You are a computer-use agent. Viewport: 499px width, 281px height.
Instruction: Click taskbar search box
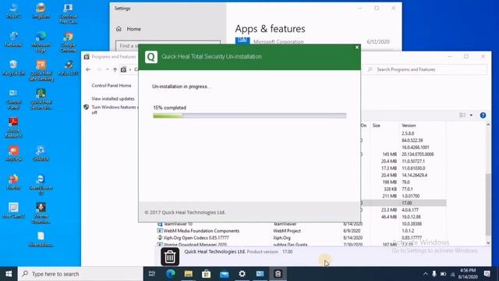pos(80,274)
